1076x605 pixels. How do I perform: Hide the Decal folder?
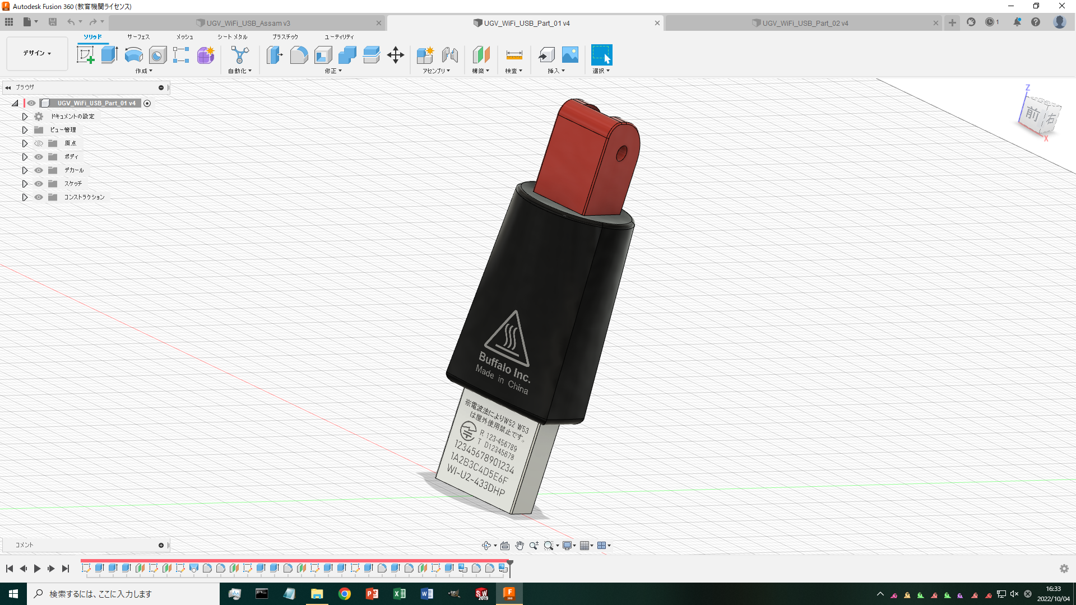point(39,170)
